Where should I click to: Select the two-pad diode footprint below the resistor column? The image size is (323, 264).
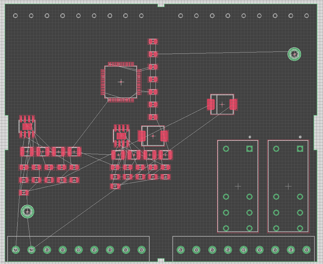click(x=153, y=136)
